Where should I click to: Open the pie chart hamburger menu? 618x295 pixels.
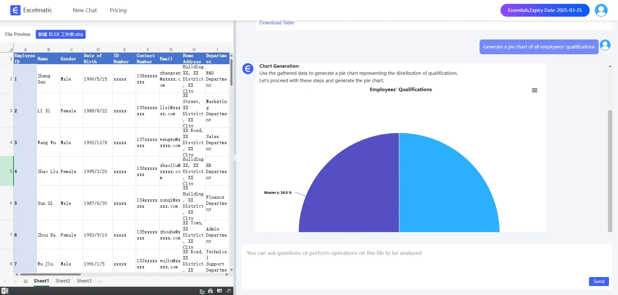pyautogui.click(x=534, y=91)
